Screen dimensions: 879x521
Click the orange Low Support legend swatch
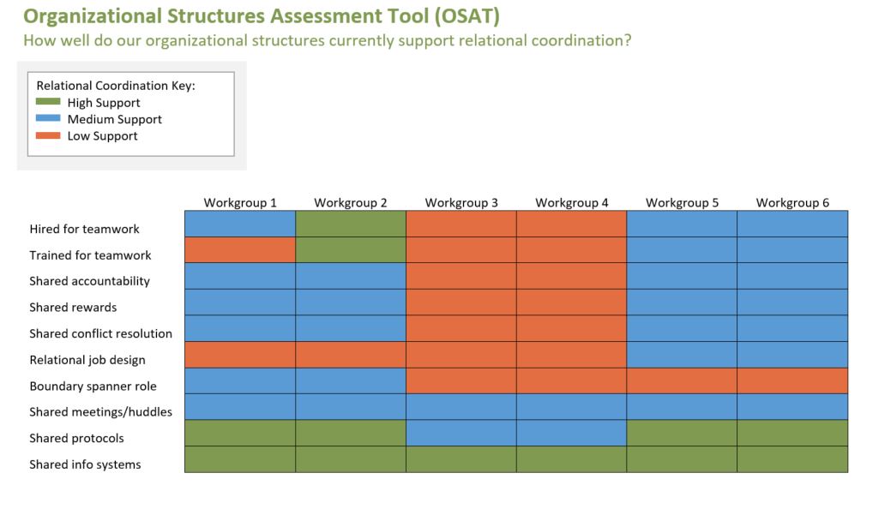tap(48, 135)
